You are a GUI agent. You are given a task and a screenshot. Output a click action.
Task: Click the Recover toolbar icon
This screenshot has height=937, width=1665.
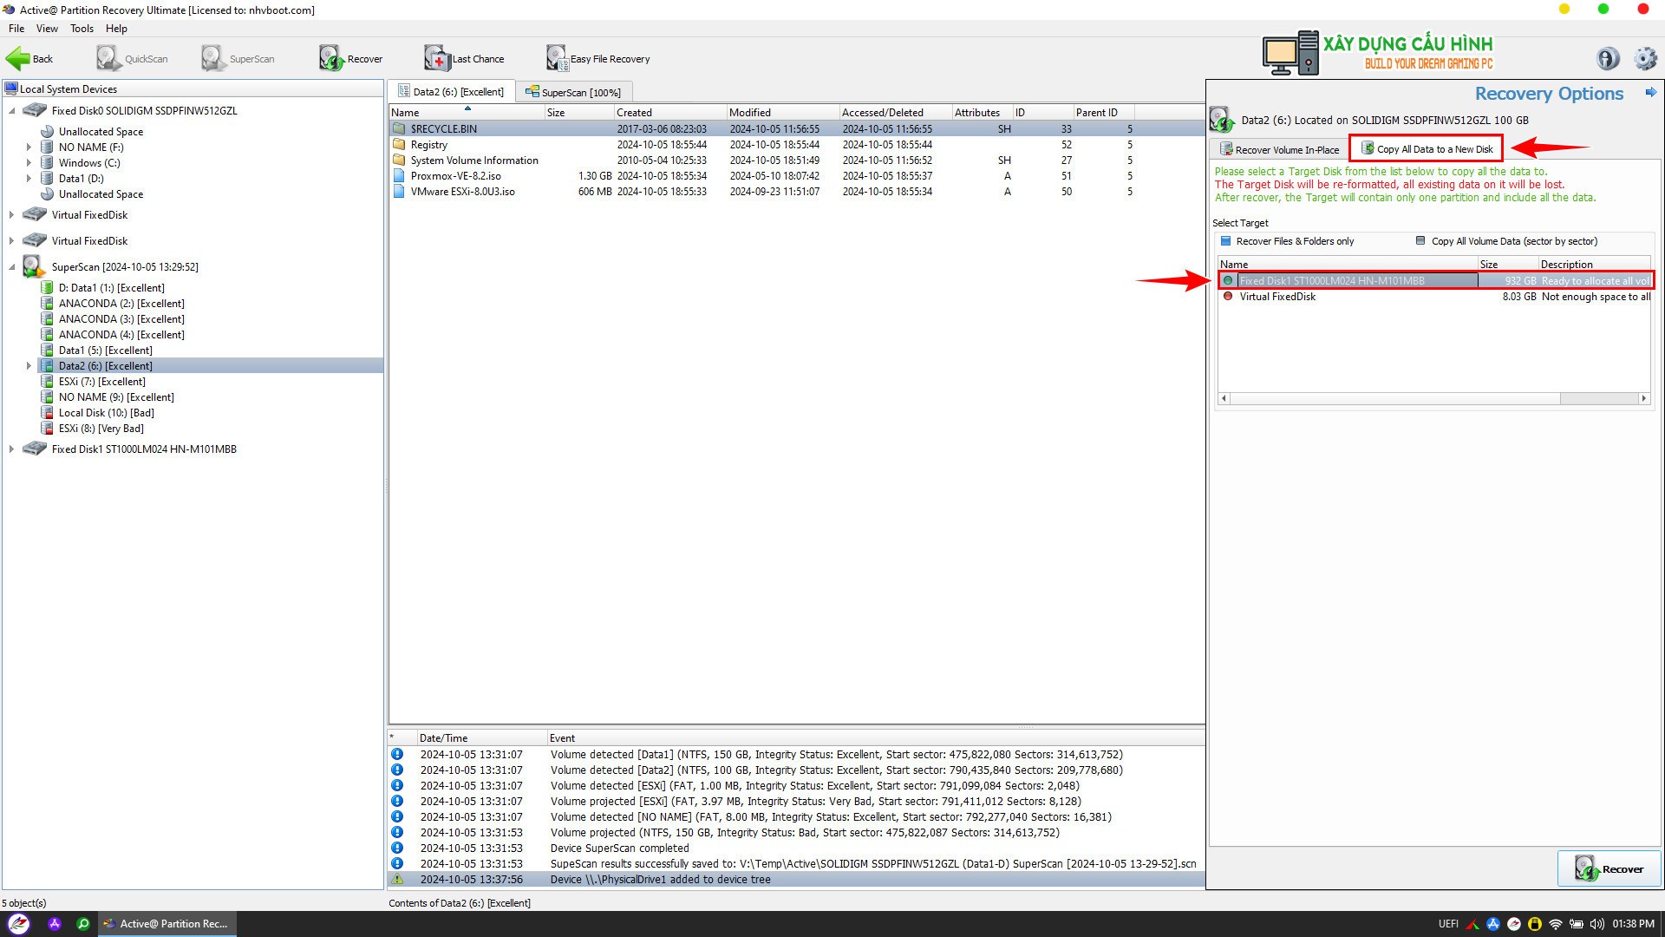tap(350, 59)
